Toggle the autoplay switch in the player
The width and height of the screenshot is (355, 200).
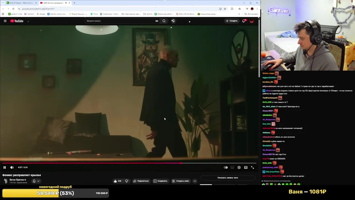[x=226, y=167]
